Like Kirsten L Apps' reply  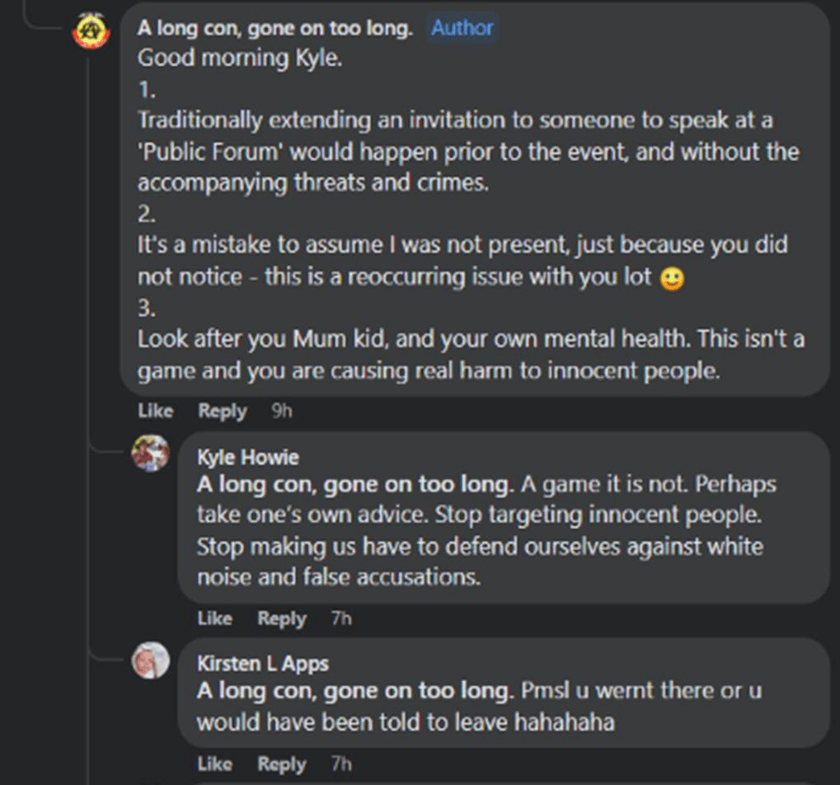[214, 764]
